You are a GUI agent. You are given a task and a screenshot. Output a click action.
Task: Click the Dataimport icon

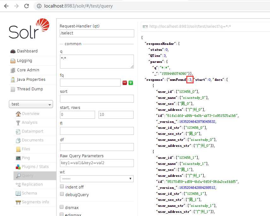coord(18,131)
